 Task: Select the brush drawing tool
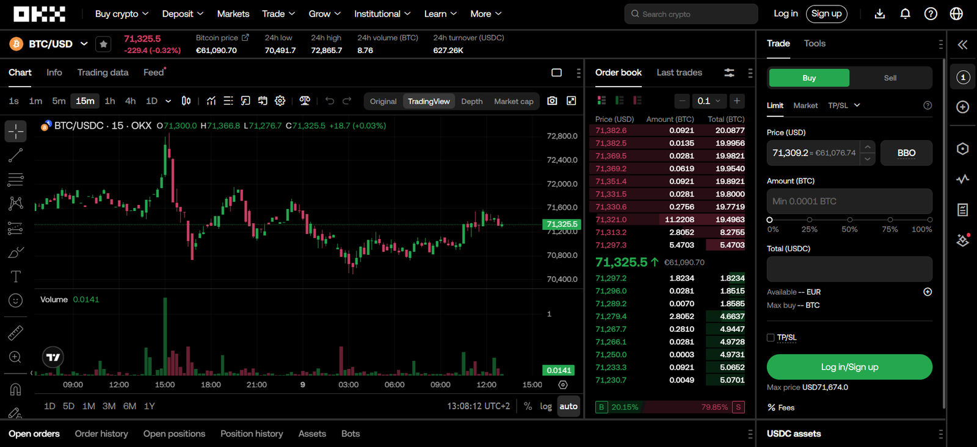15,252
